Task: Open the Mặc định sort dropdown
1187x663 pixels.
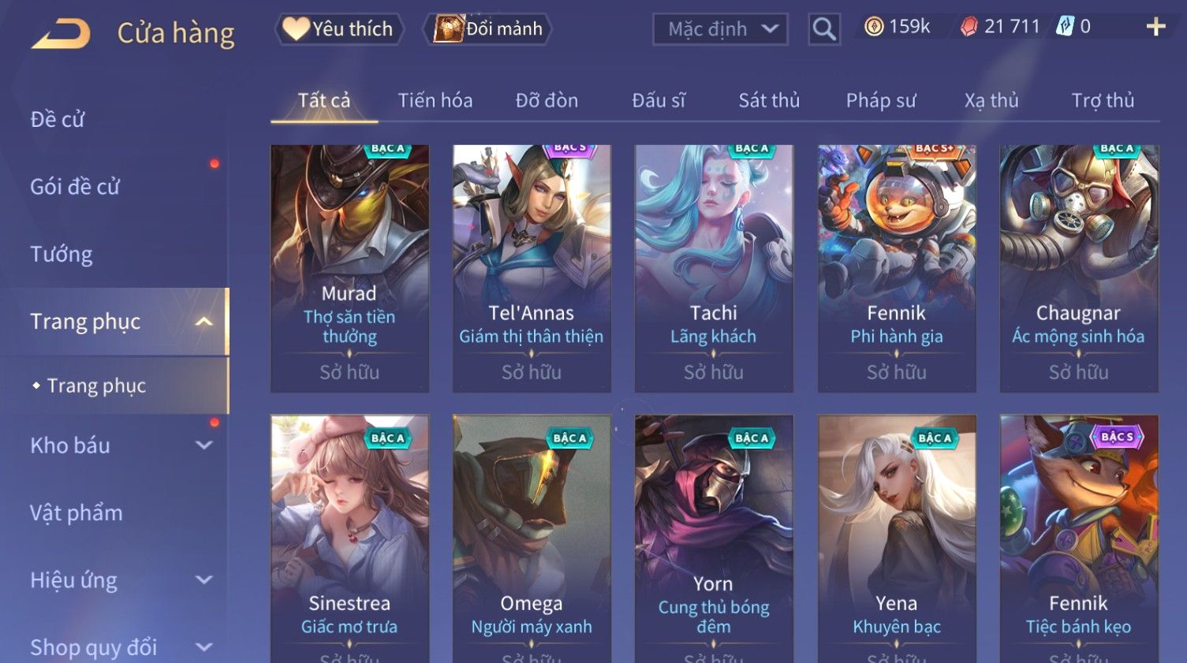Action: pyautogui.click(x=720, y=29)
